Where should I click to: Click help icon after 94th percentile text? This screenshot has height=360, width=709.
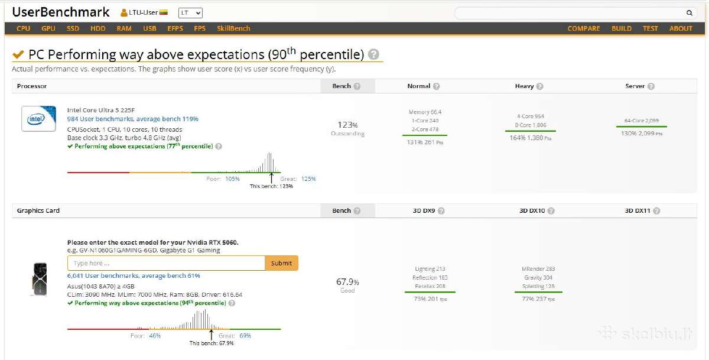click(x=232, y=303)
